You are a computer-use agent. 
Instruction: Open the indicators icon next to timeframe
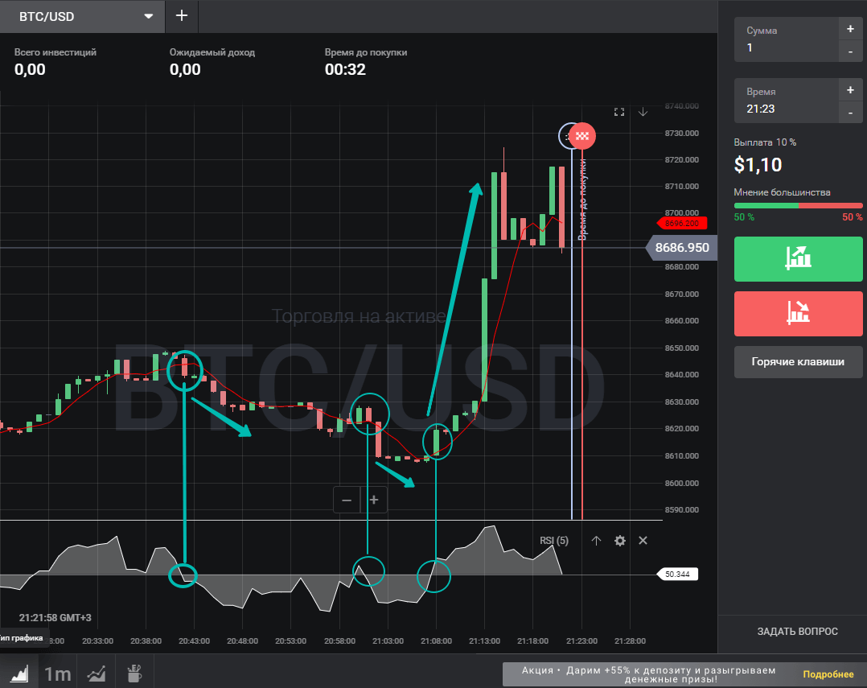point(96,673)
